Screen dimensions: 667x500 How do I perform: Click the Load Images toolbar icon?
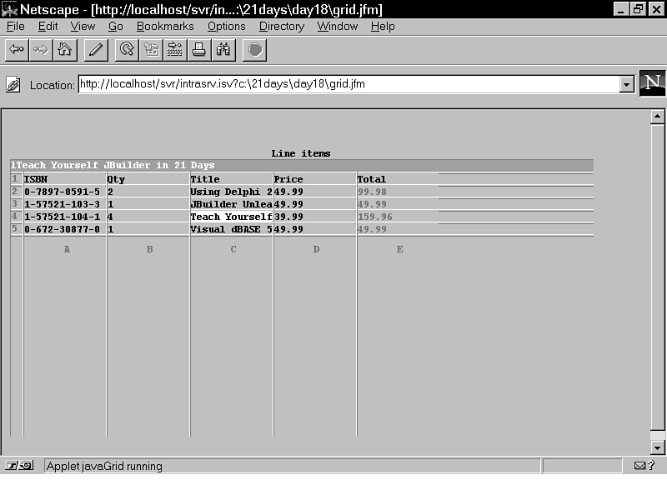pos(151,50)
